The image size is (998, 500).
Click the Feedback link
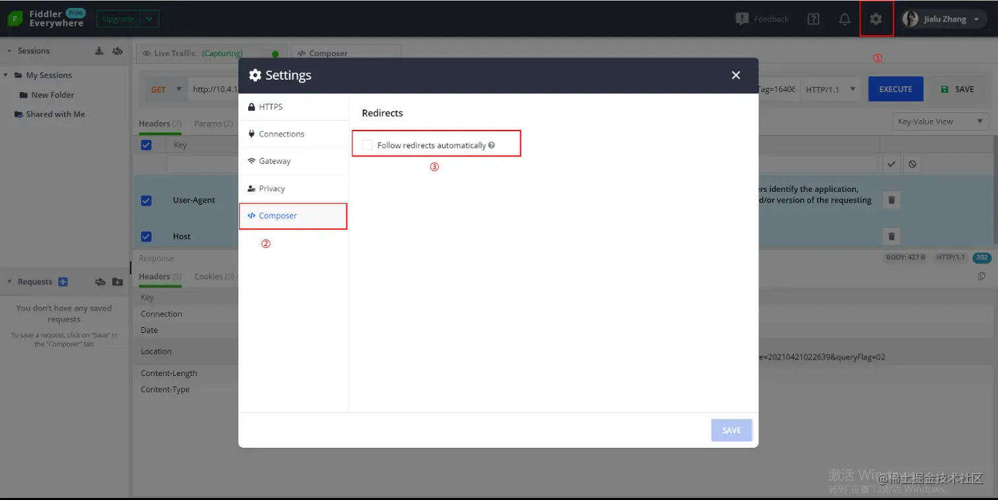tap(771, 19)
